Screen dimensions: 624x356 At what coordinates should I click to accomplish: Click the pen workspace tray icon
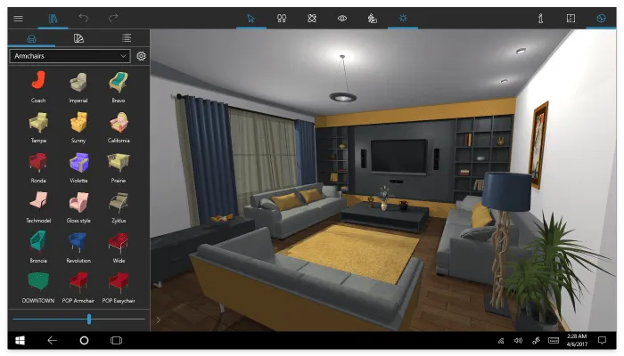(x=536, y=341)
